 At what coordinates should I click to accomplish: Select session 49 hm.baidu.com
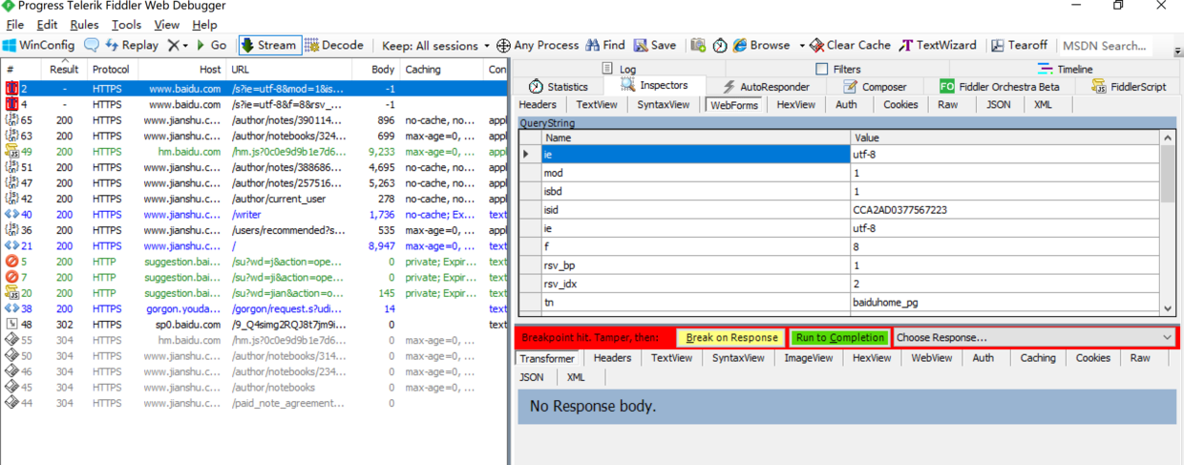(256, 152)
